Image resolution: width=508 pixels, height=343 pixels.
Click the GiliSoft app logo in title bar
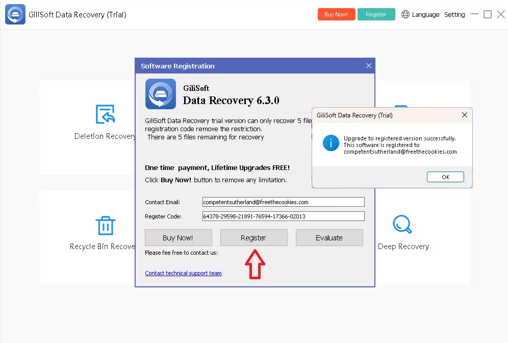pyautogui.click(x=15, y=14)
